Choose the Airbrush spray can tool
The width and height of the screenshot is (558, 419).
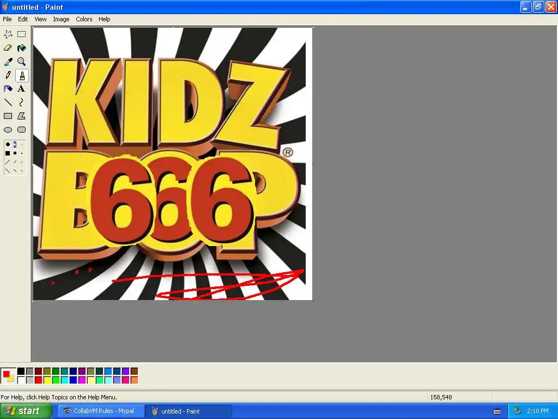8,89
